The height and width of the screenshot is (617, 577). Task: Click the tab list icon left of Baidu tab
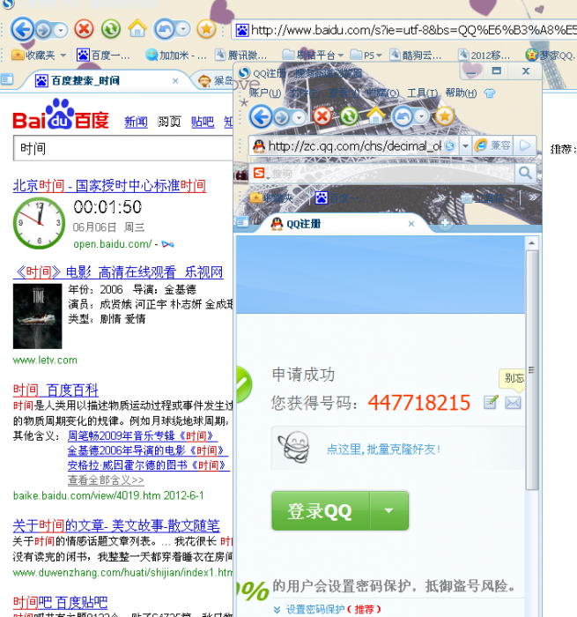pyautogui.click(x=7, y=80)
